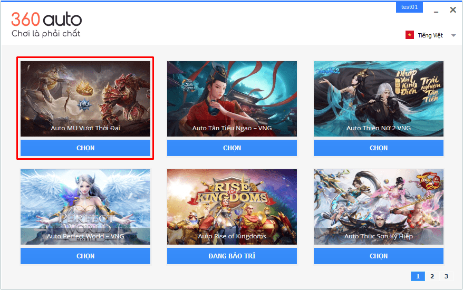Click CHỌN under Auto Thục Sơn Kỳ Hiệp
The width and height of the screenshot is (463, 290).
[x=379, y=256]
